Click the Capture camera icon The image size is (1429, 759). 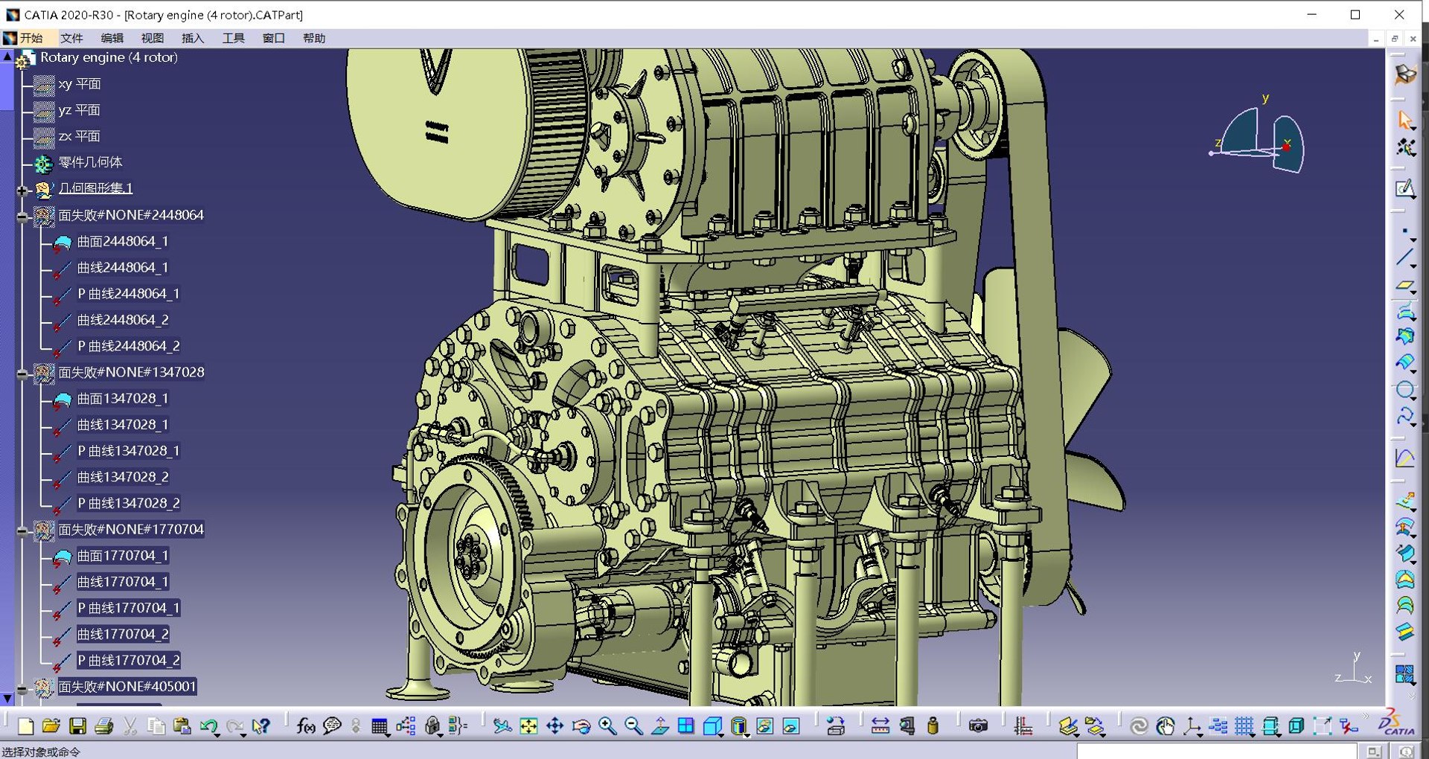978,726
